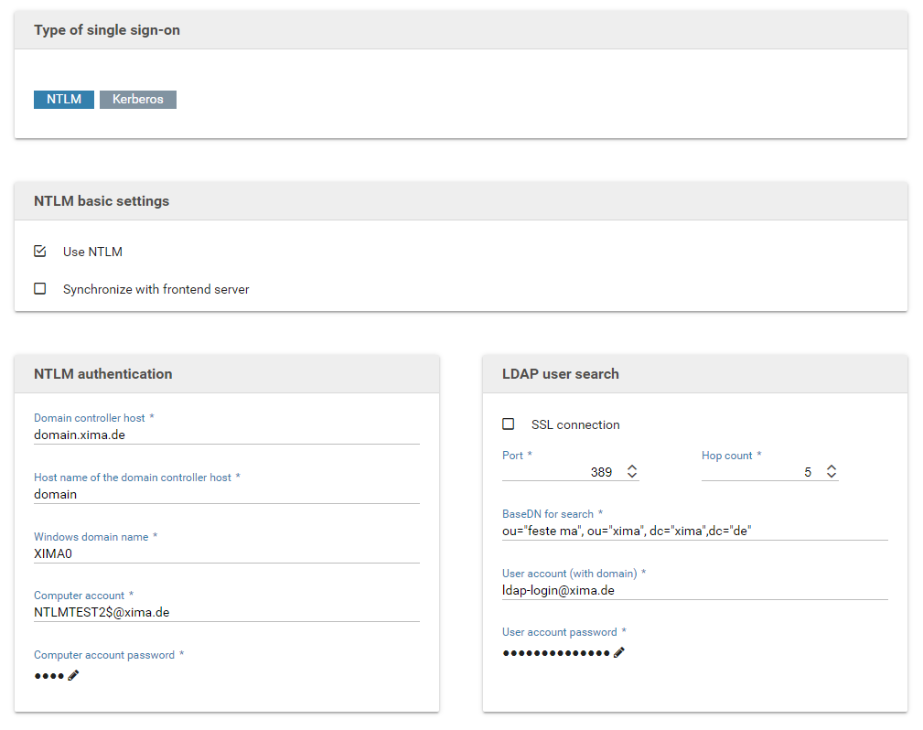Screen dimensions: 923x730
Task: Click pencil icon beside User account password
Action: [x=619, y=652]
